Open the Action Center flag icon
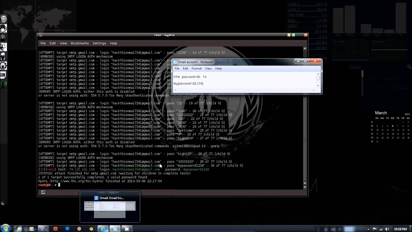Viewport: 412px width, 232px height. click(374, 229)
